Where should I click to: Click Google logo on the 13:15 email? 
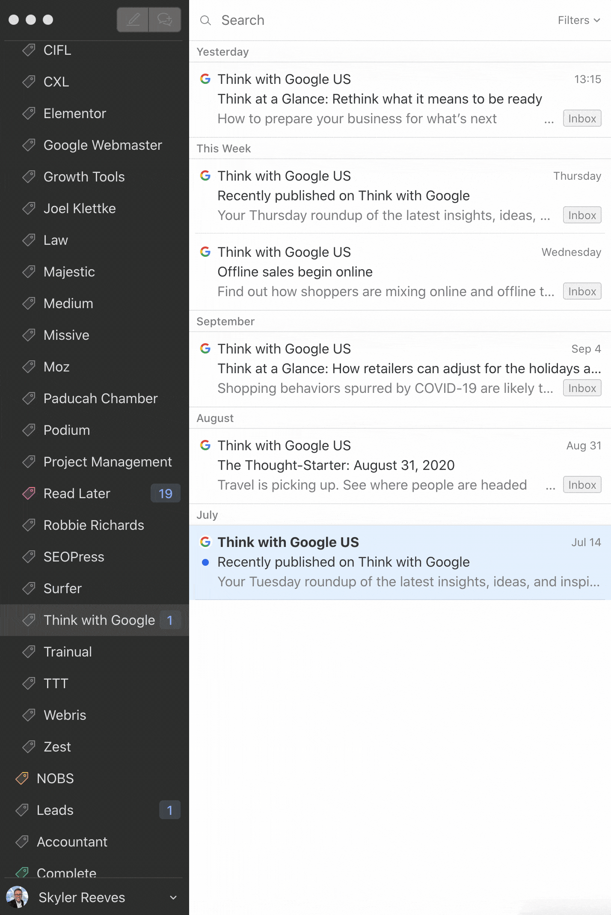tap(205, 79)
